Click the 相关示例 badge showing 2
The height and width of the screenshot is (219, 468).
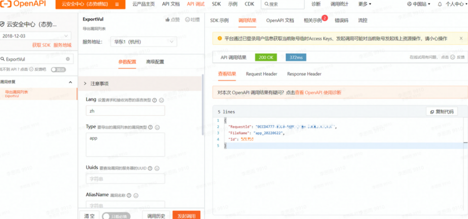(x=325, y=18)
